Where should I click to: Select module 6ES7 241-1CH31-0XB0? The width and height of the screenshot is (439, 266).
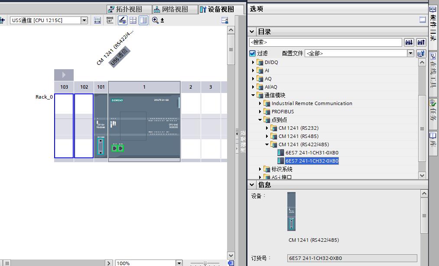click(x=312, y=153)
